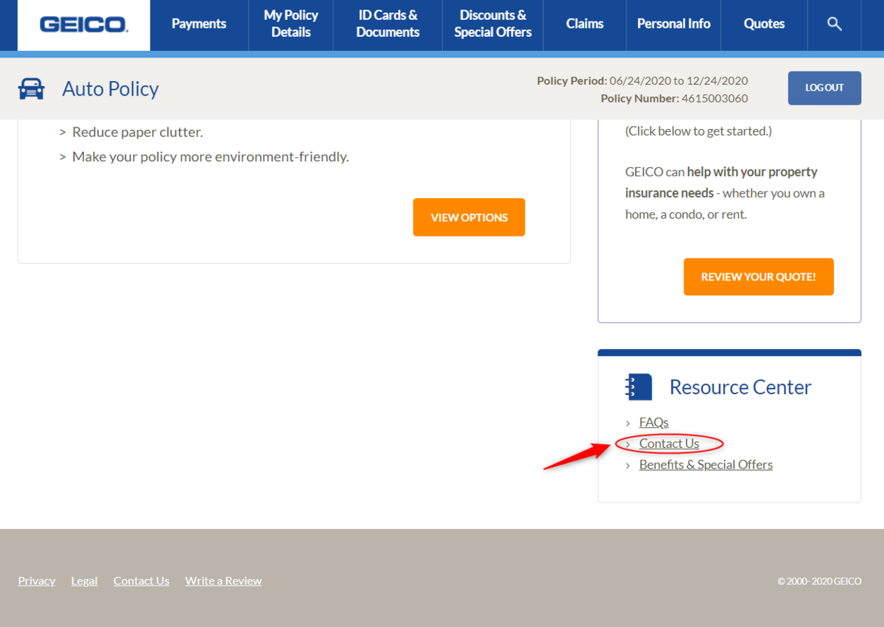
Task: Click the REVIEW YOUR QUOTE! button
Action: [x=758, y=277]
